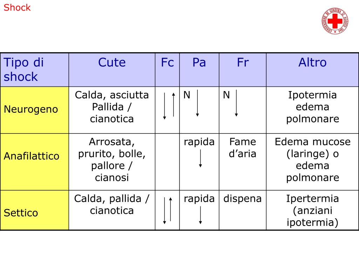Select the Altro column header

pos(312,70)
